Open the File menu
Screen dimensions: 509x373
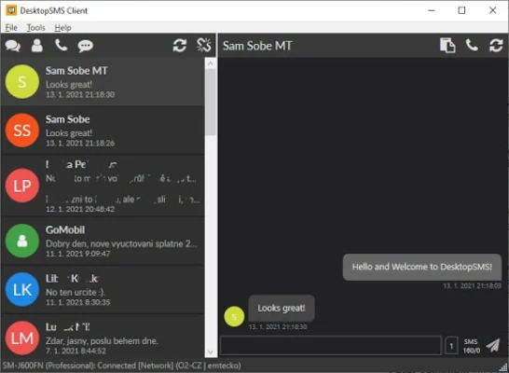click(x=11, y=28)
